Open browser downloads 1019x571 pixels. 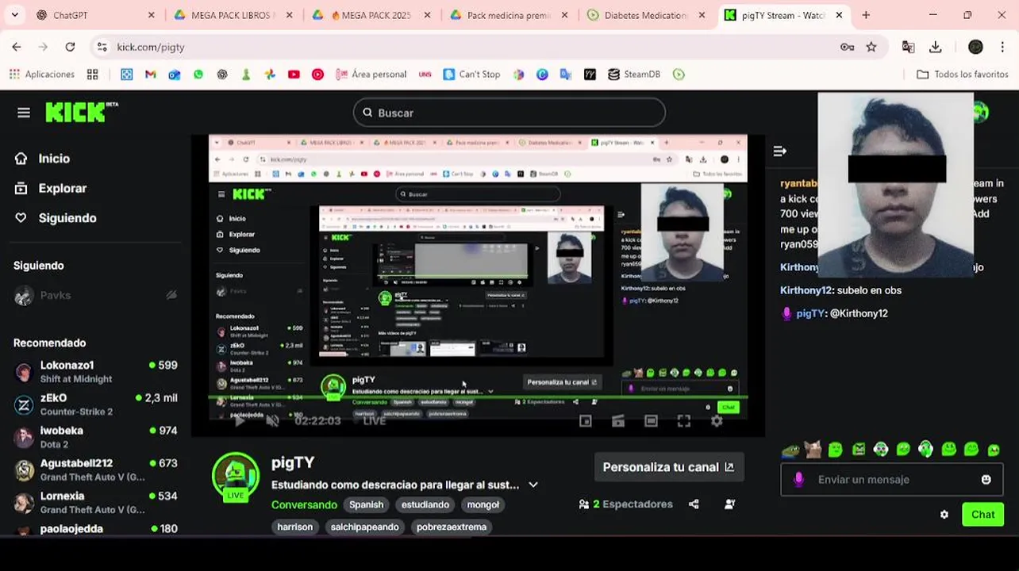click(x=936, y=47)
